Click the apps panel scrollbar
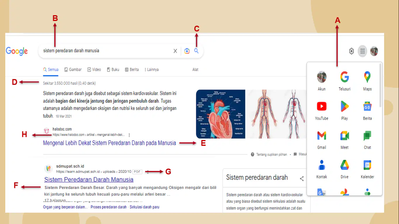This screenshot has height=224, width=399. [x=380, y=85]
